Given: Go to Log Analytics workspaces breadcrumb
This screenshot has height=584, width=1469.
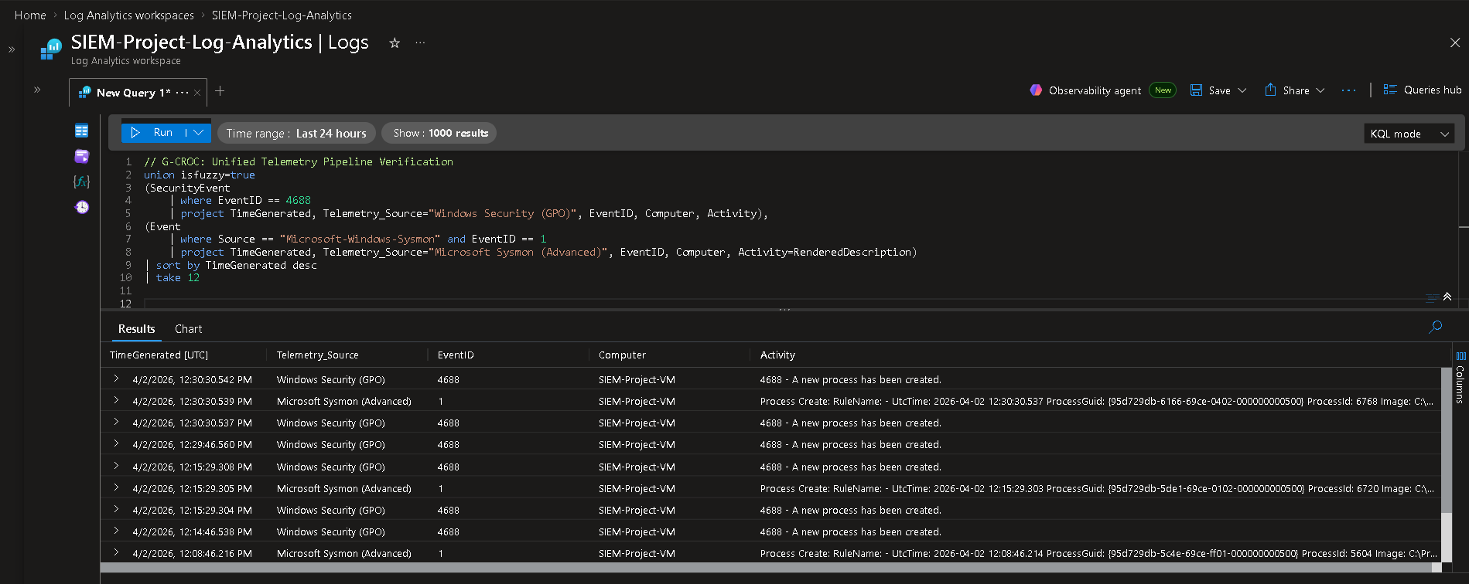Looking at the screenshot, I should [x=128, y=15].
